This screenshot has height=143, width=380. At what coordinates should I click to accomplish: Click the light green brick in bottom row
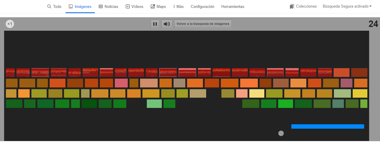[154, 104]
